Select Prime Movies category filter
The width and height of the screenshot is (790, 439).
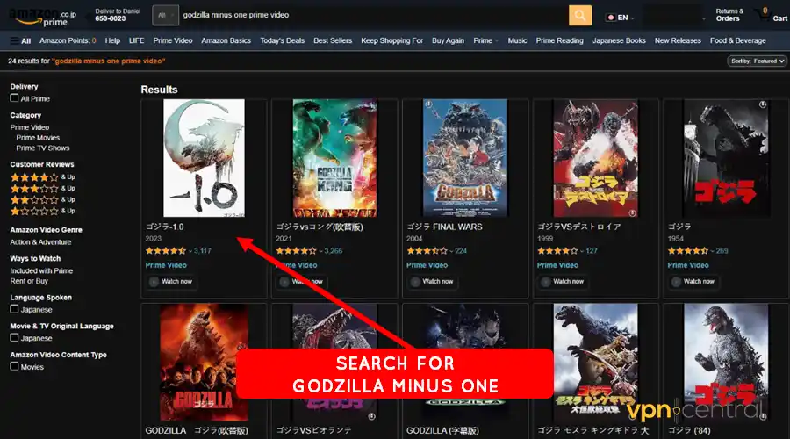click(x=38, y=138)
